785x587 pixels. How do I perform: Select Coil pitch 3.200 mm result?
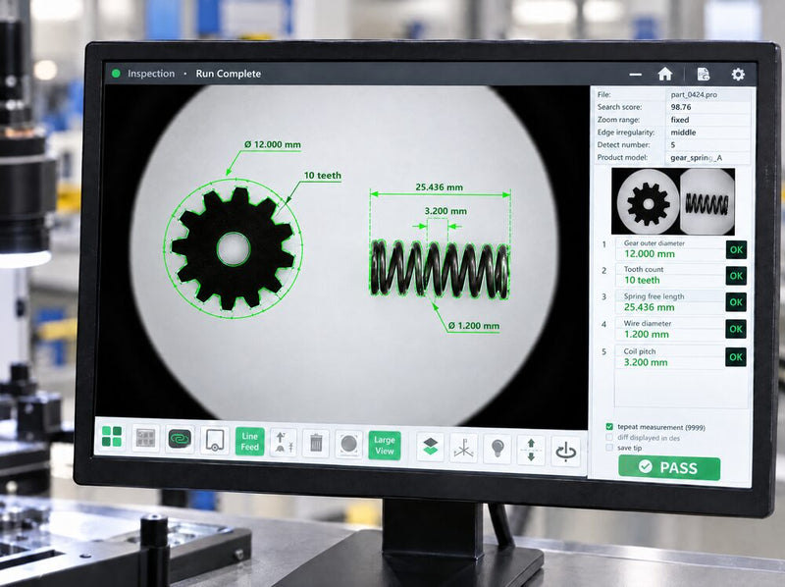coord(670,357)
